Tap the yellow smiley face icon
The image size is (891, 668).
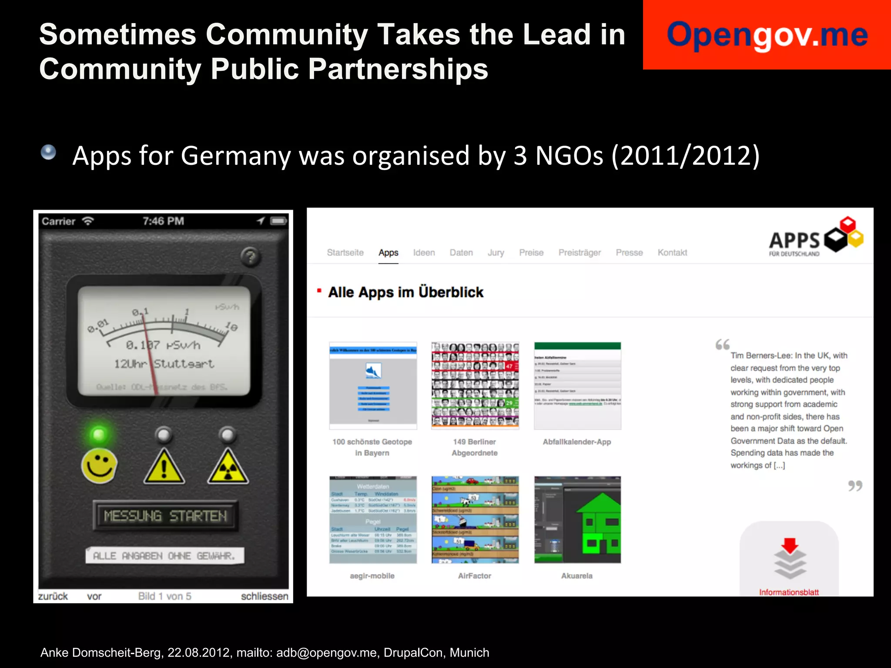tap(99, 466)
